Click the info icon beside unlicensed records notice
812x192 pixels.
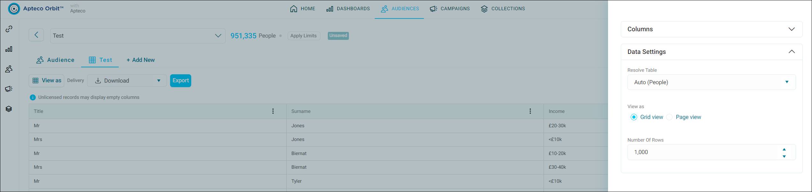pos(33,97)
